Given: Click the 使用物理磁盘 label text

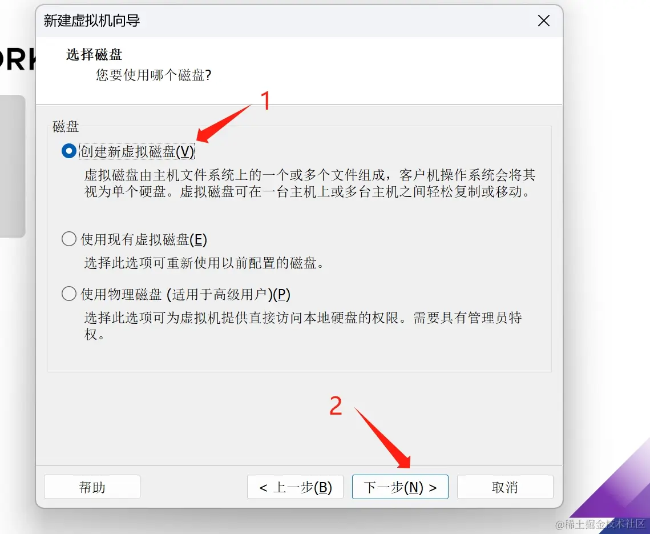Looking at the screenshot, I should pyautogui.click(x=121, y=294).
